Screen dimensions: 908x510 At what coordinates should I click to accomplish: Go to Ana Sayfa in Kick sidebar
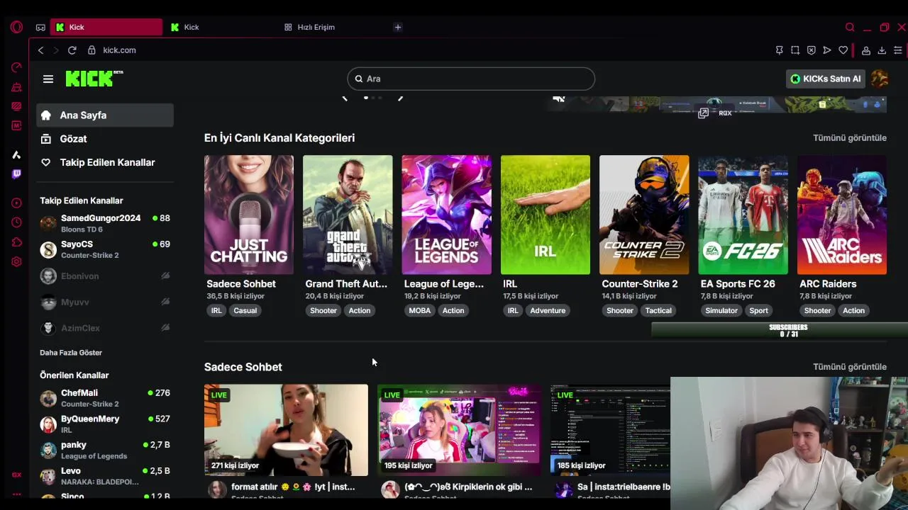[x=105, y=115]
